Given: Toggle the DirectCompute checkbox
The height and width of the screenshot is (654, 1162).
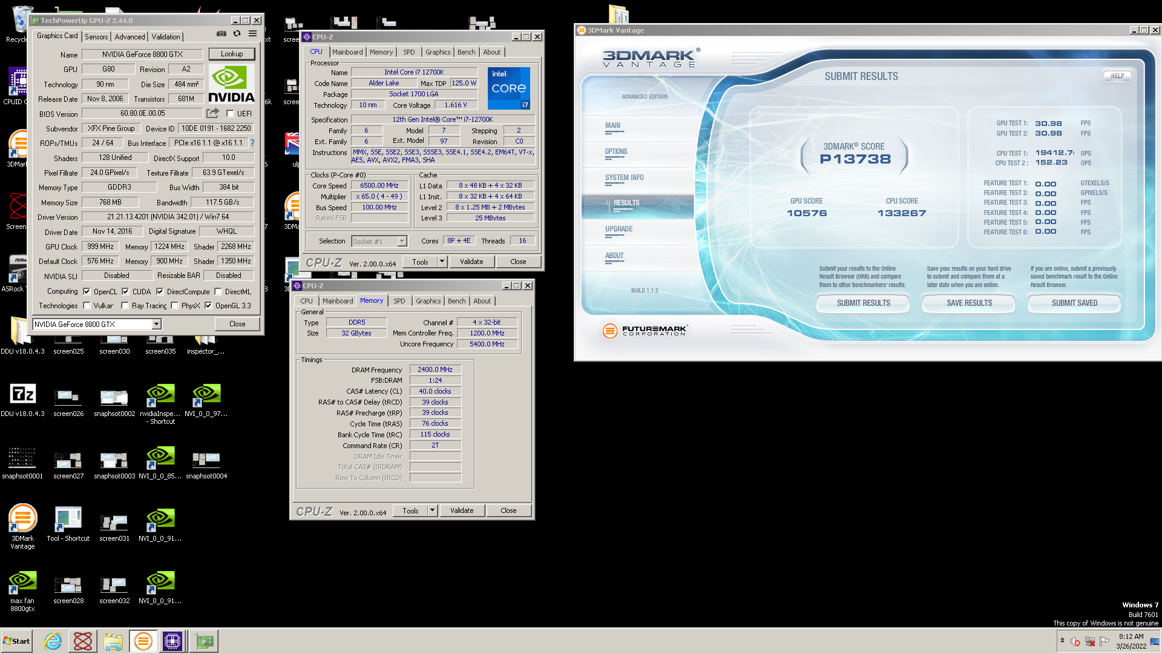Looking at the screenshot, I should click(x=160, y=291).
